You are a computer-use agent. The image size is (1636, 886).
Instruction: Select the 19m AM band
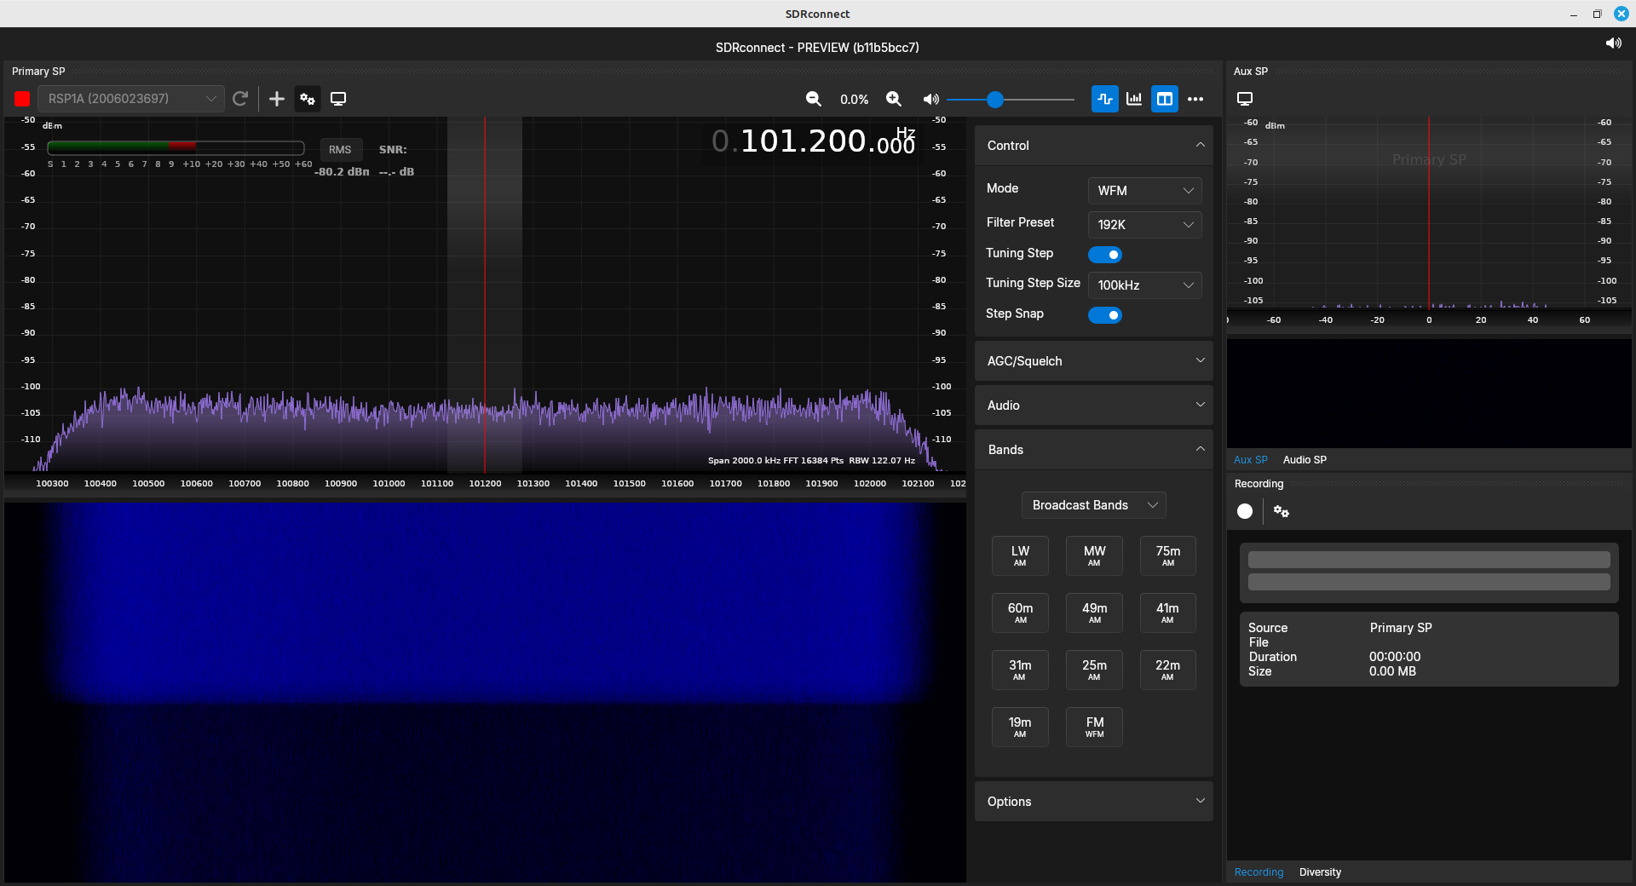pos(1020,727)
